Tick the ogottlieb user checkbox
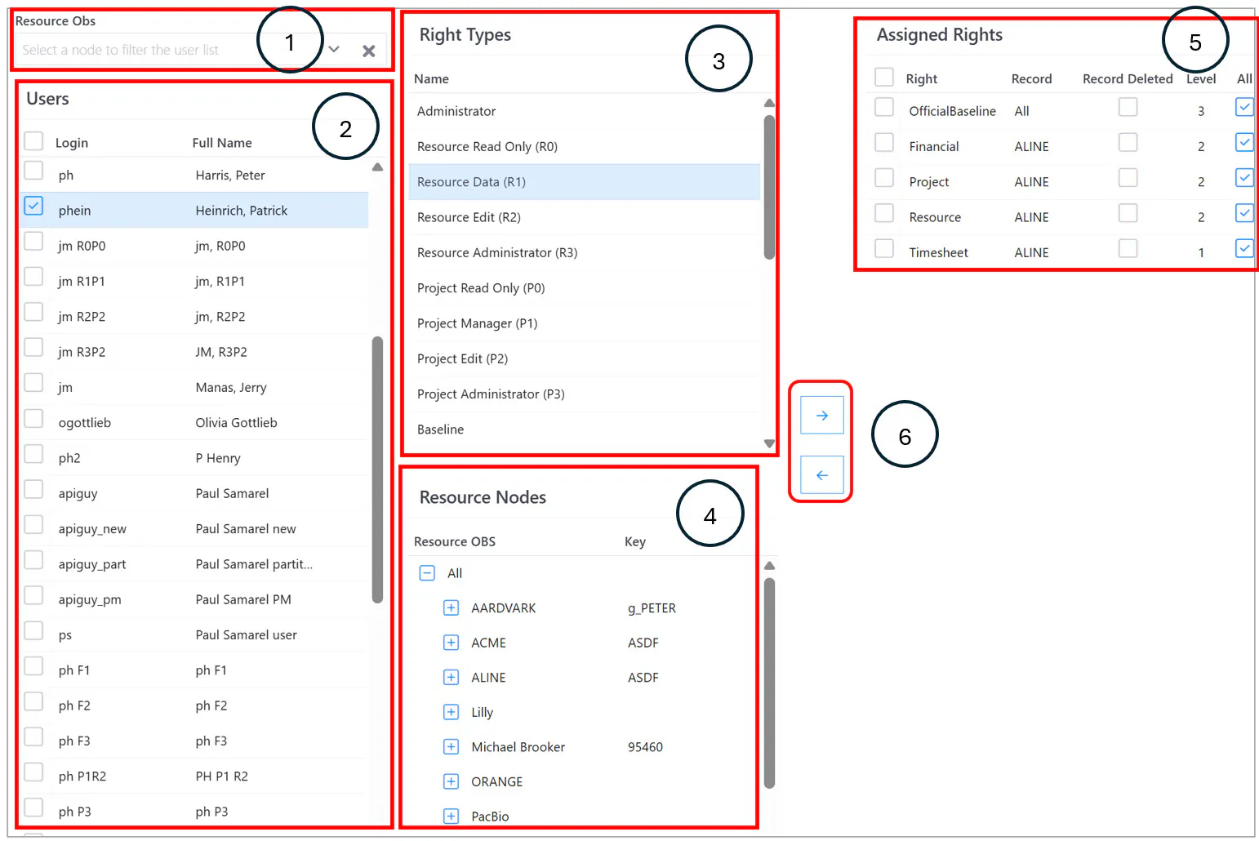 (33, 418)
